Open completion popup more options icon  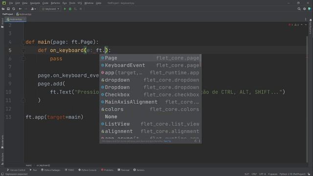click(200, 141)
